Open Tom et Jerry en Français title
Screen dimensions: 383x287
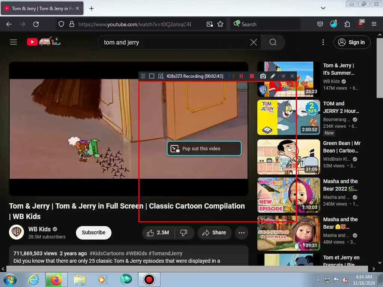(x=341, y=260)
